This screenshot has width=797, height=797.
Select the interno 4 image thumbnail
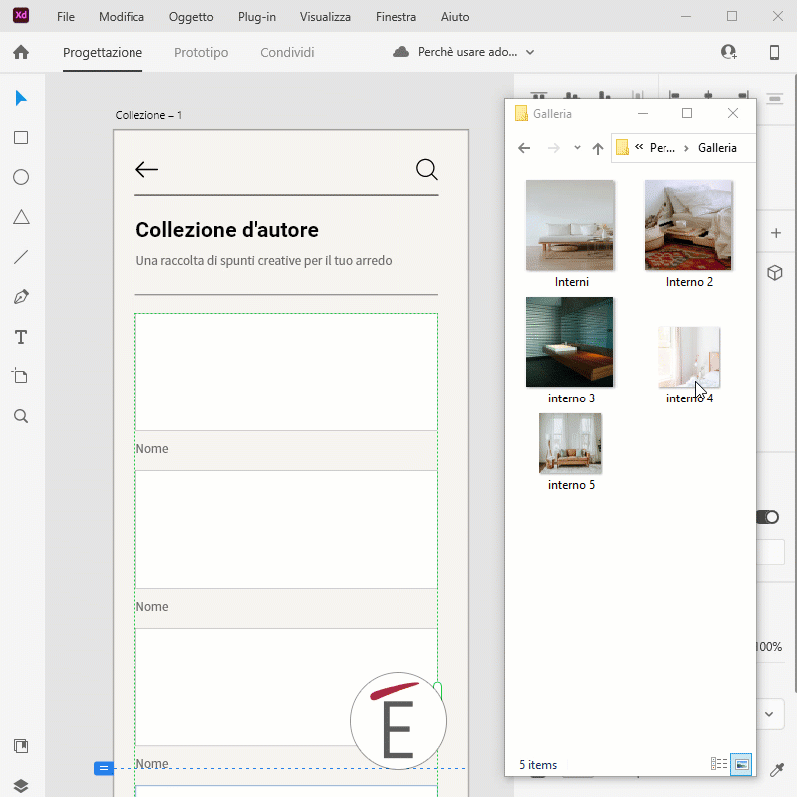tap(688, 357)
